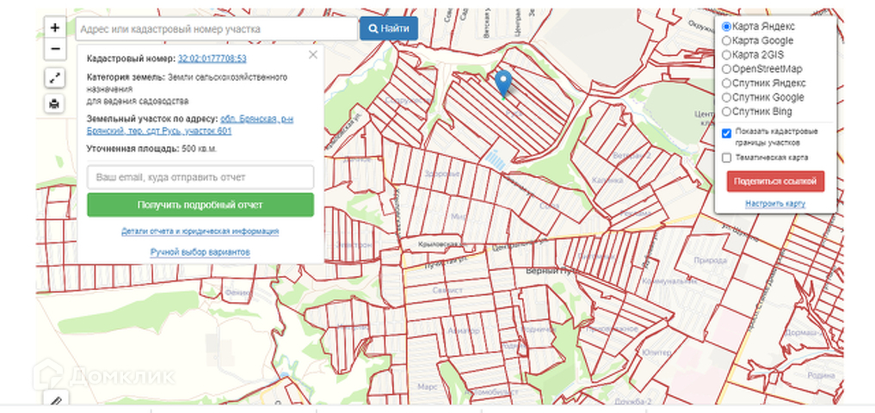Viewport: 875px width, 413px height.
Task: Focus the address or cadastral number field
Action: [217, 29]
